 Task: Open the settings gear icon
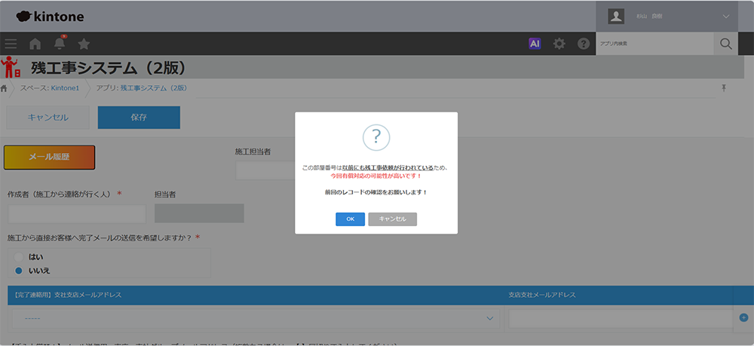pos(559,44)
